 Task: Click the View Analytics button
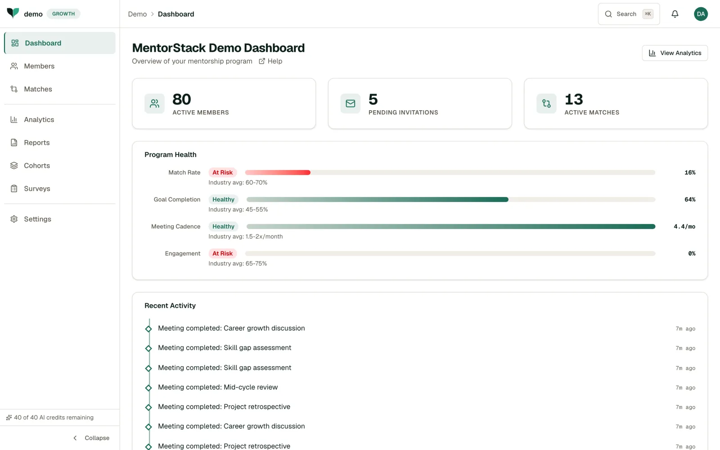tap(675, 53)
